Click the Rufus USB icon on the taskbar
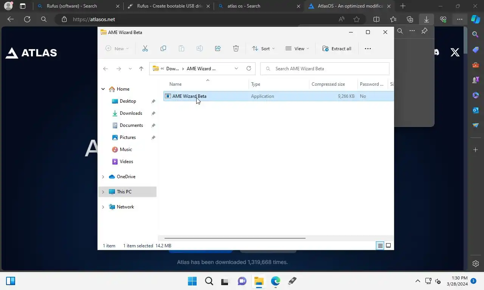Image resolution: width=484 pixels, height=290 pixels. click(292, 281)
